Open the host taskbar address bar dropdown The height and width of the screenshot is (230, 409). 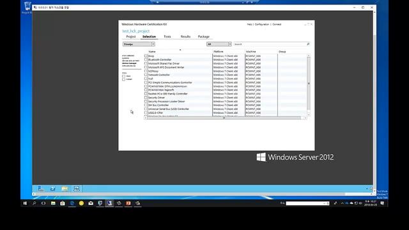(325, 203)
